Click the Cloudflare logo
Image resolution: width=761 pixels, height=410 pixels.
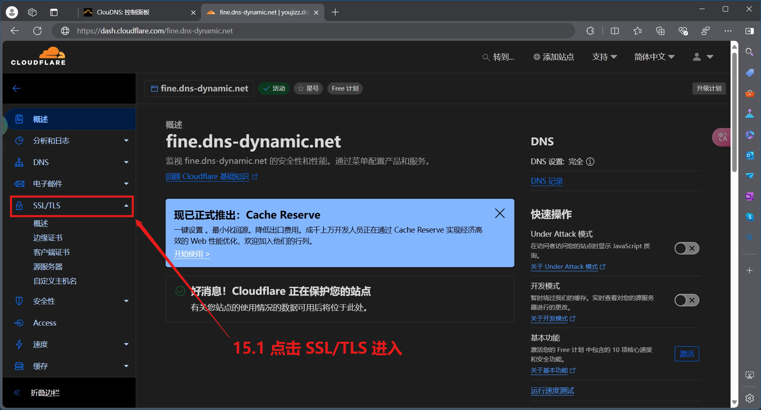click(38, 56)
